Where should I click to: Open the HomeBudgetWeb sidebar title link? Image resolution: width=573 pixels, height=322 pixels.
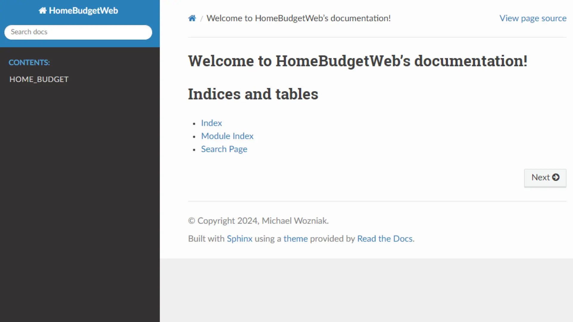78,11
